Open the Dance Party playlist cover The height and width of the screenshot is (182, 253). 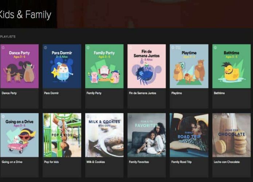tap(19, 66)
